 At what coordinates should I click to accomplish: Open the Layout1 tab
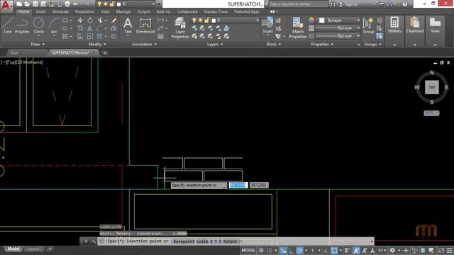coord(33,249)
